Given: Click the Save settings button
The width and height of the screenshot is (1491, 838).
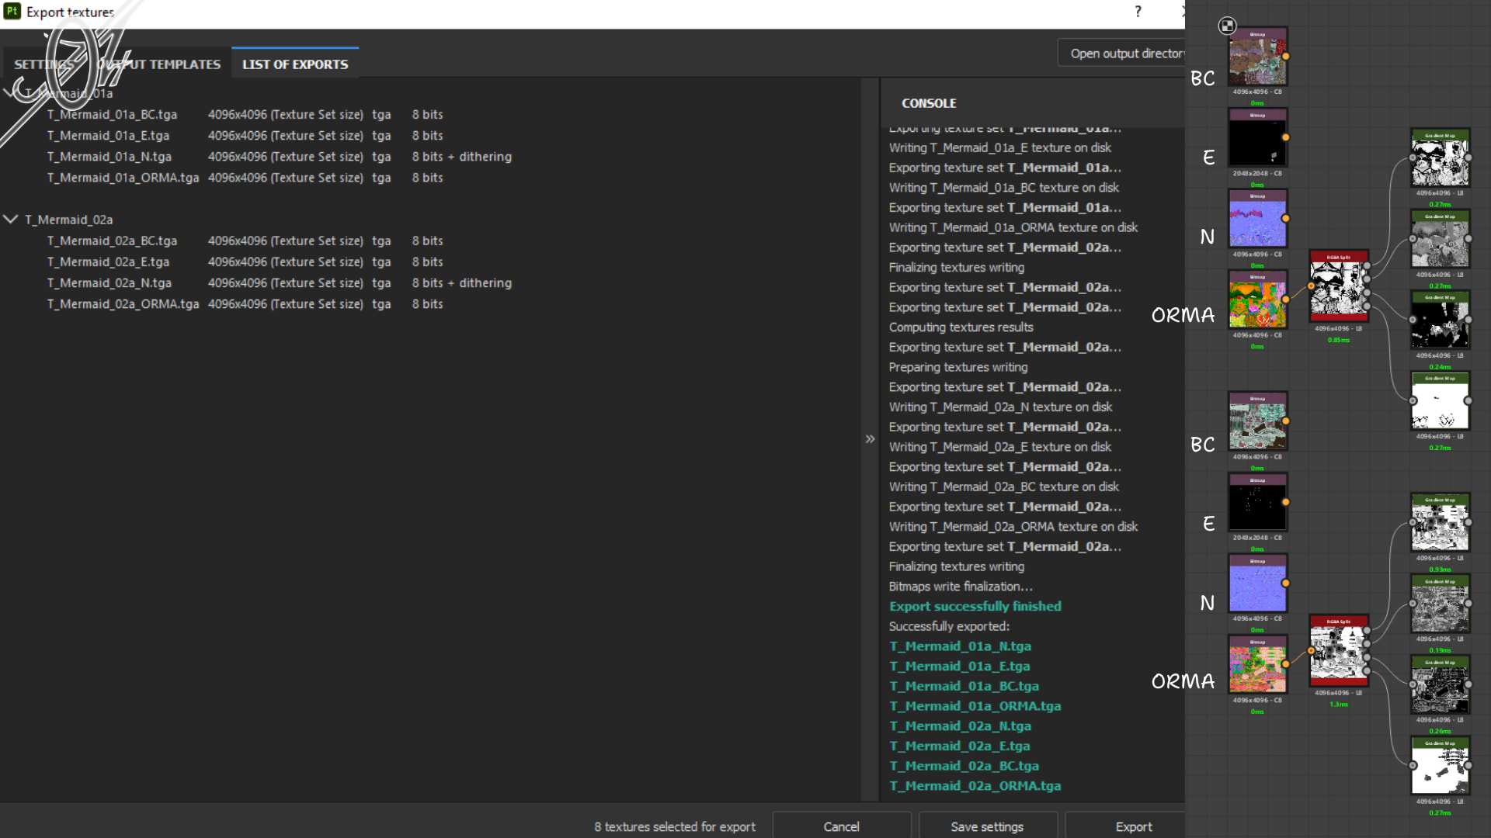Looking at the screenshot, I should click(987, 826).
